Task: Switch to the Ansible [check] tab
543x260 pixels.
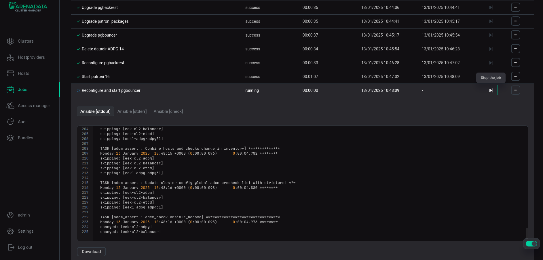Action: [x=168, y=111]
